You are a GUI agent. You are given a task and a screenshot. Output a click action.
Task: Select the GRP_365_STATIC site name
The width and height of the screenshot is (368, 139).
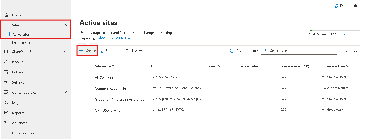click(108, 110)
